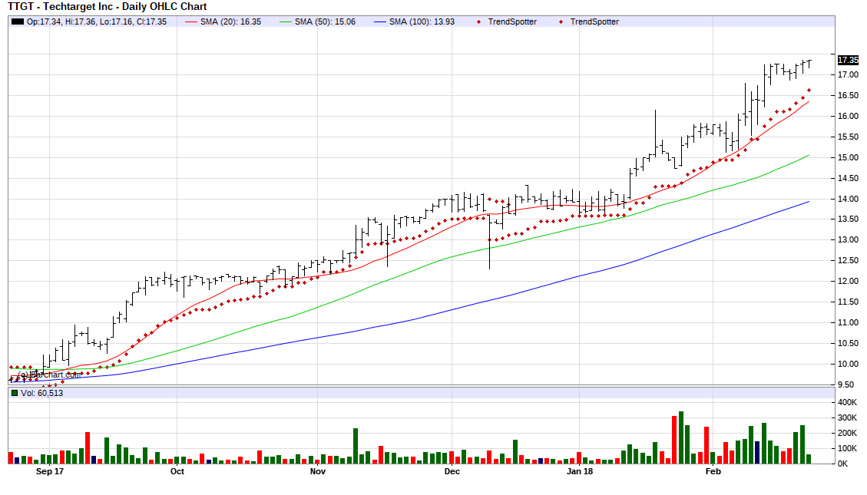This screenshot has height=495, width=867.
Task: Click the SMA (50): 15.06 legend label
Action: pos(325,21)
